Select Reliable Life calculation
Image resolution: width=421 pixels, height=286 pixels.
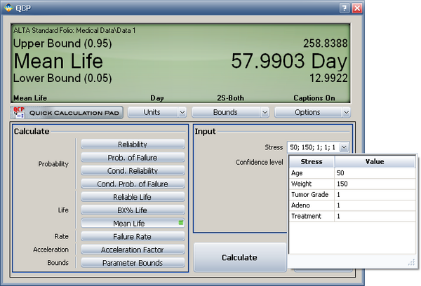133,197
